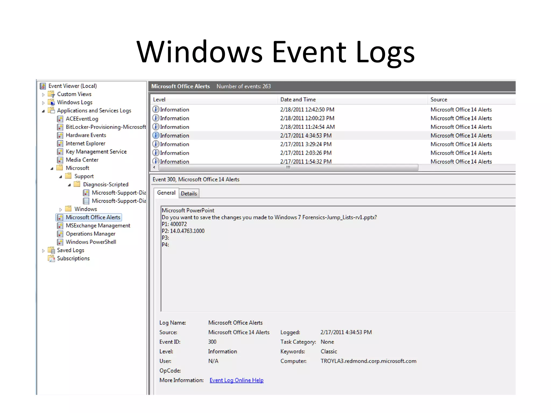Collapse Applications and Services Logs node

[43, 111]
